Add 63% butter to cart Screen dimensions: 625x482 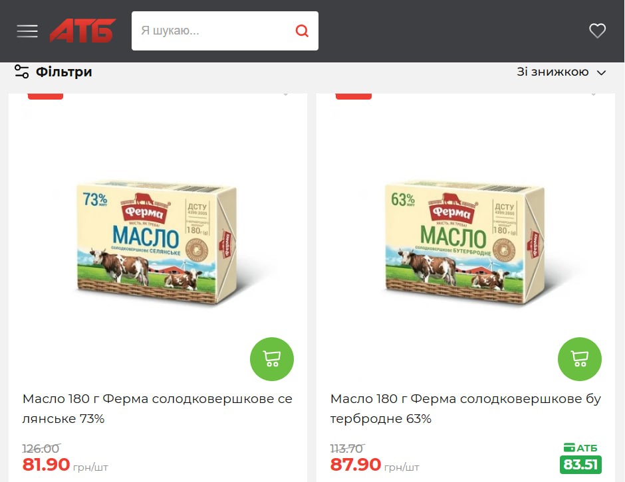(580, 359)
